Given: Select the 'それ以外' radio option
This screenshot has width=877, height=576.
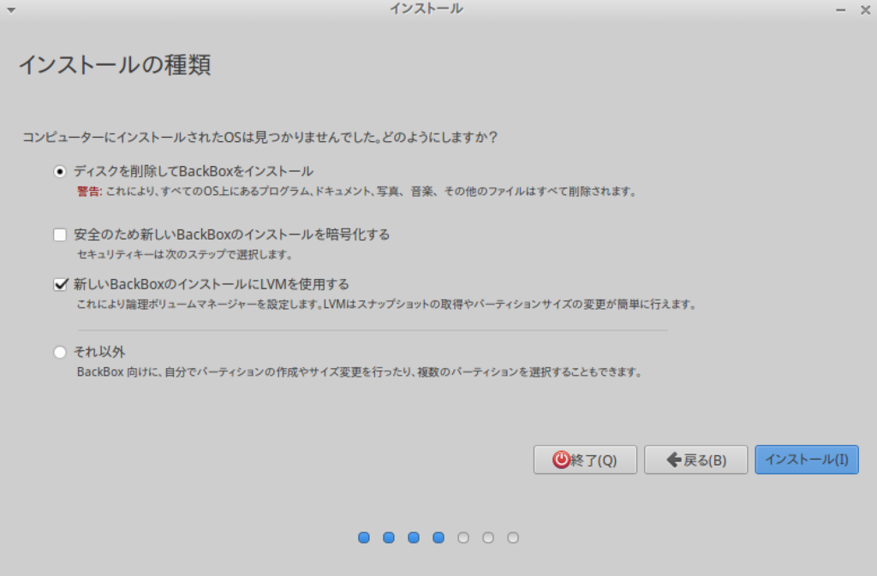Looking at the screenshot, I should (59, 352).
